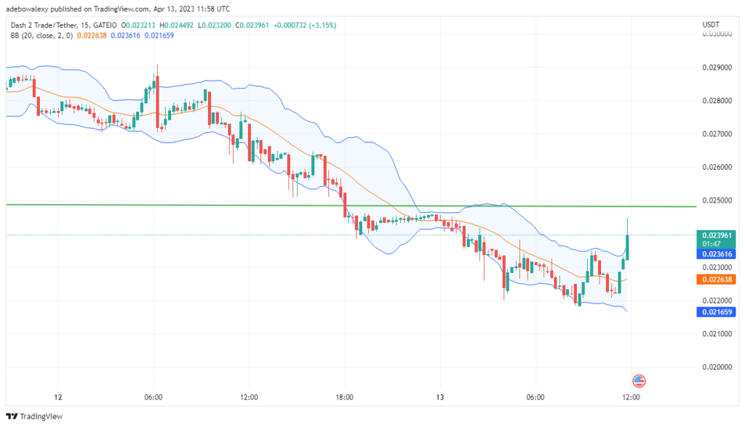Click the 0.029000 price axis label
The height and width of the screenshot is (427, 745).
coord(717,68)
